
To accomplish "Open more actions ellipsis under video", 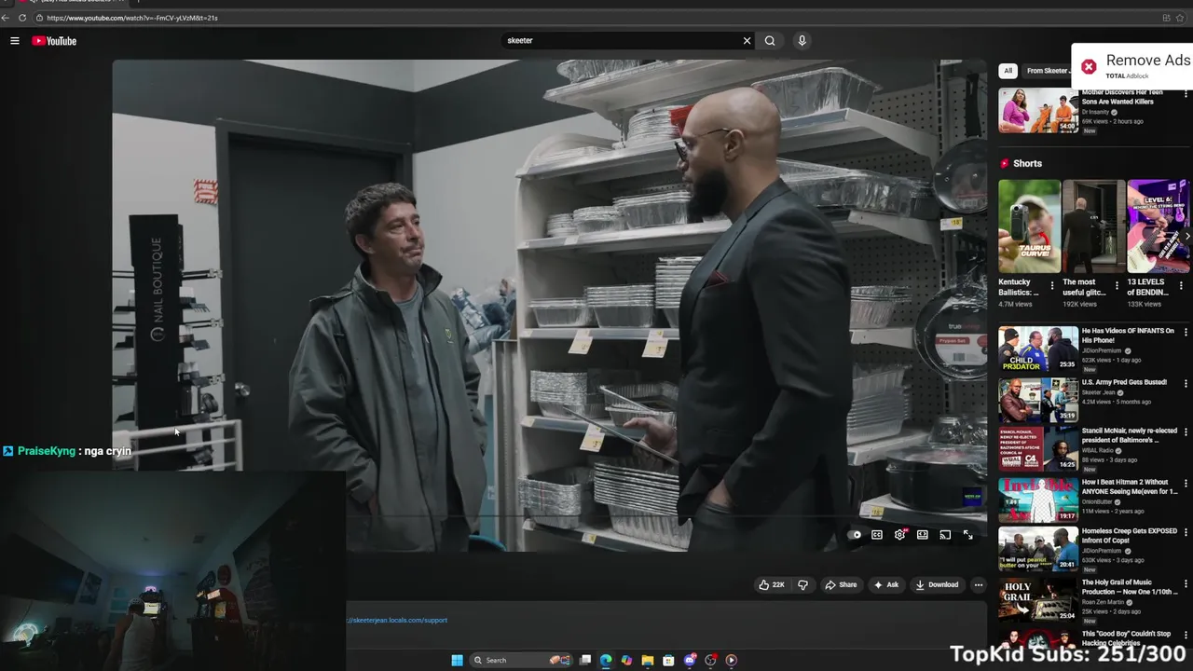I will point(978,585).
